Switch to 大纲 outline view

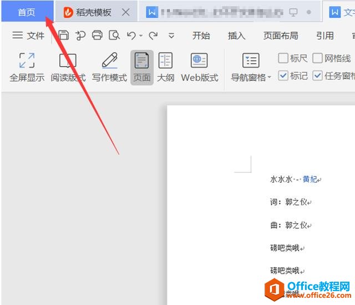(x=165, y=67)
